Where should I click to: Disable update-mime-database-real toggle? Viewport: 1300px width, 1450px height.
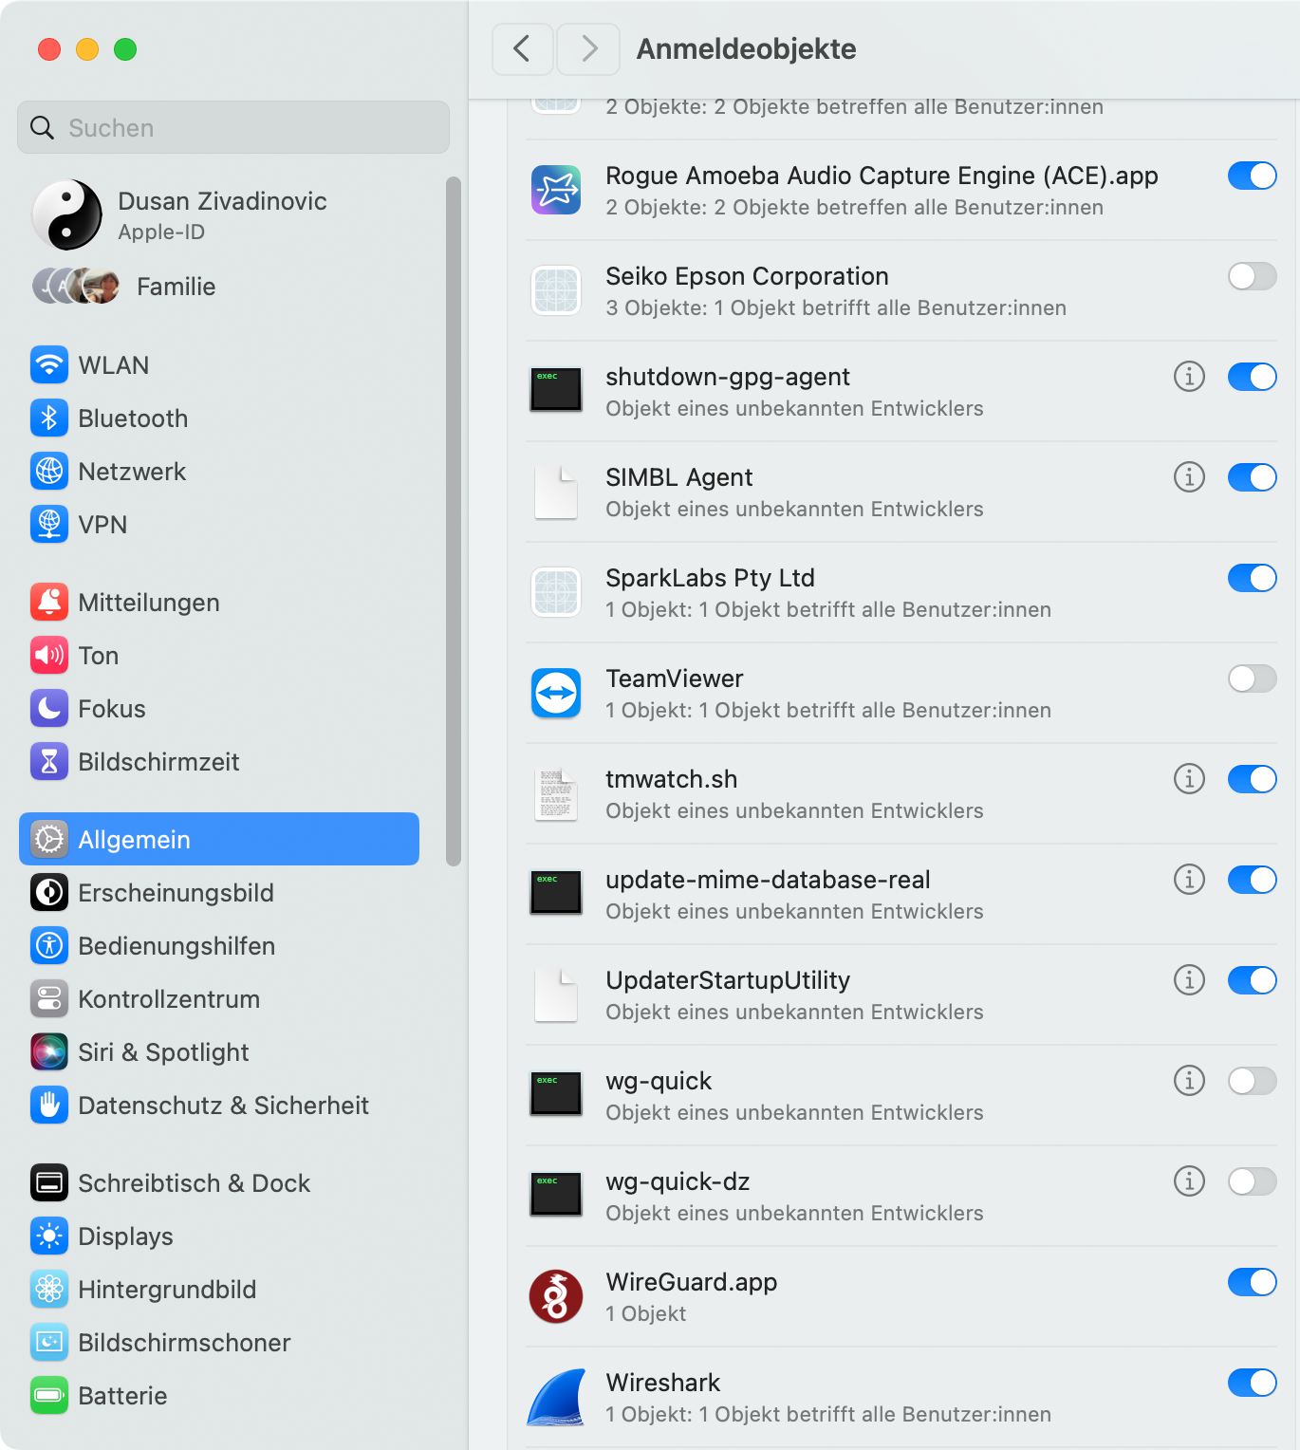(1253, 880)
